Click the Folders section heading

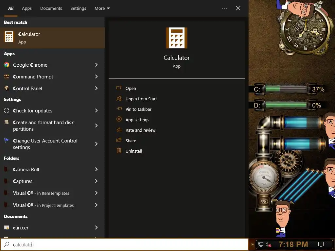11,159
